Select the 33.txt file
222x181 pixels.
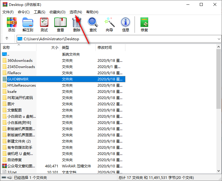[x=12, y=171]
